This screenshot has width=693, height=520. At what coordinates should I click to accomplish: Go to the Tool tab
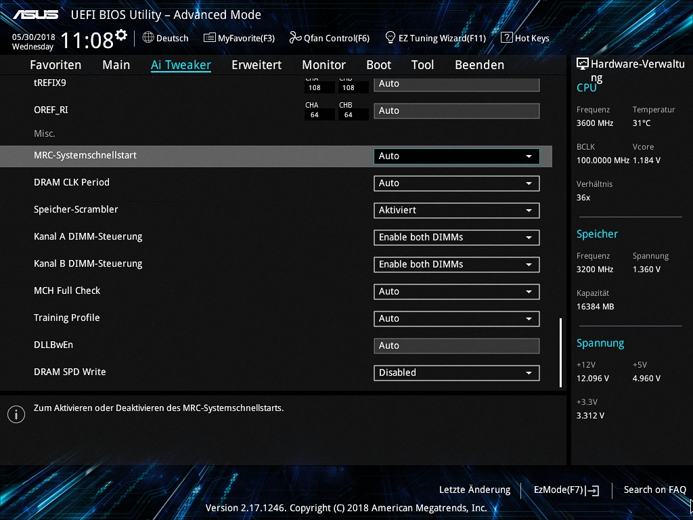[x=422, y=65]
